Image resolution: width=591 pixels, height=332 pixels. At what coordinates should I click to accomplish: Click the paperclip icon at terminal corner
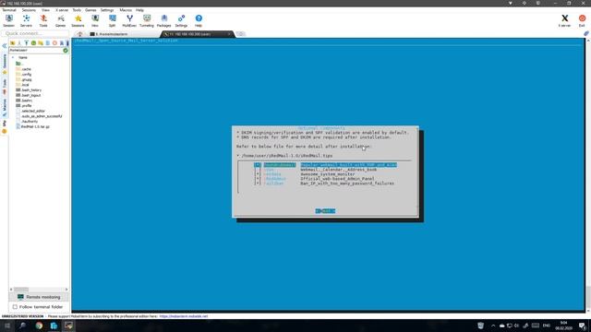tap(586, 33)
